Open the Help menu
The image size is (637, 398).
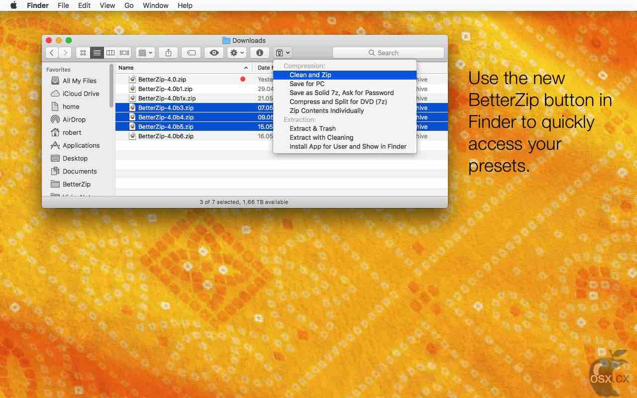(185, 5)
